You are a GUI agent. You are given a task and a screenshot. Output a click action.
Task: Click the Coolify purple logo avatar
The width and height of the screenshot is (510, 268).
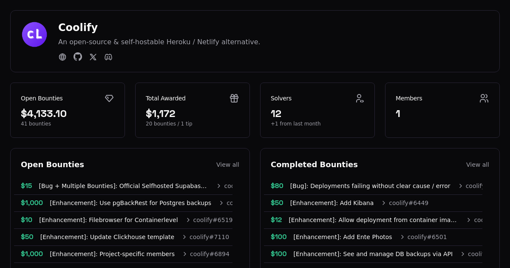[34, 34]
